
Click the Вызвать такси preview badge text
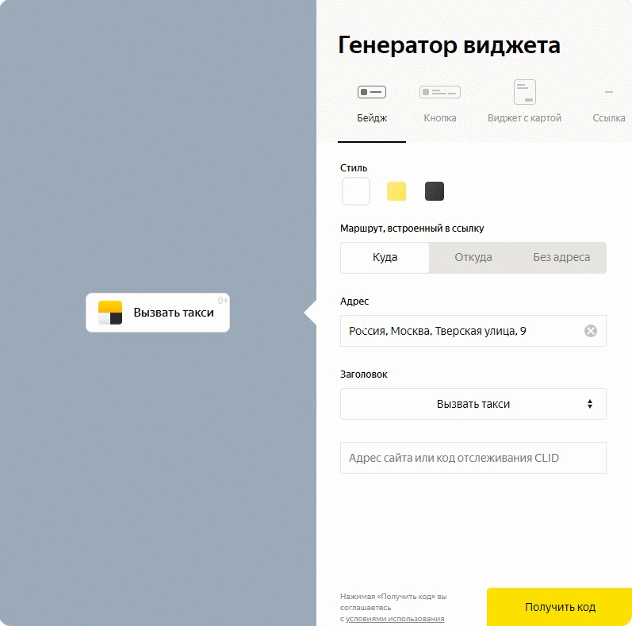(174, 313)
